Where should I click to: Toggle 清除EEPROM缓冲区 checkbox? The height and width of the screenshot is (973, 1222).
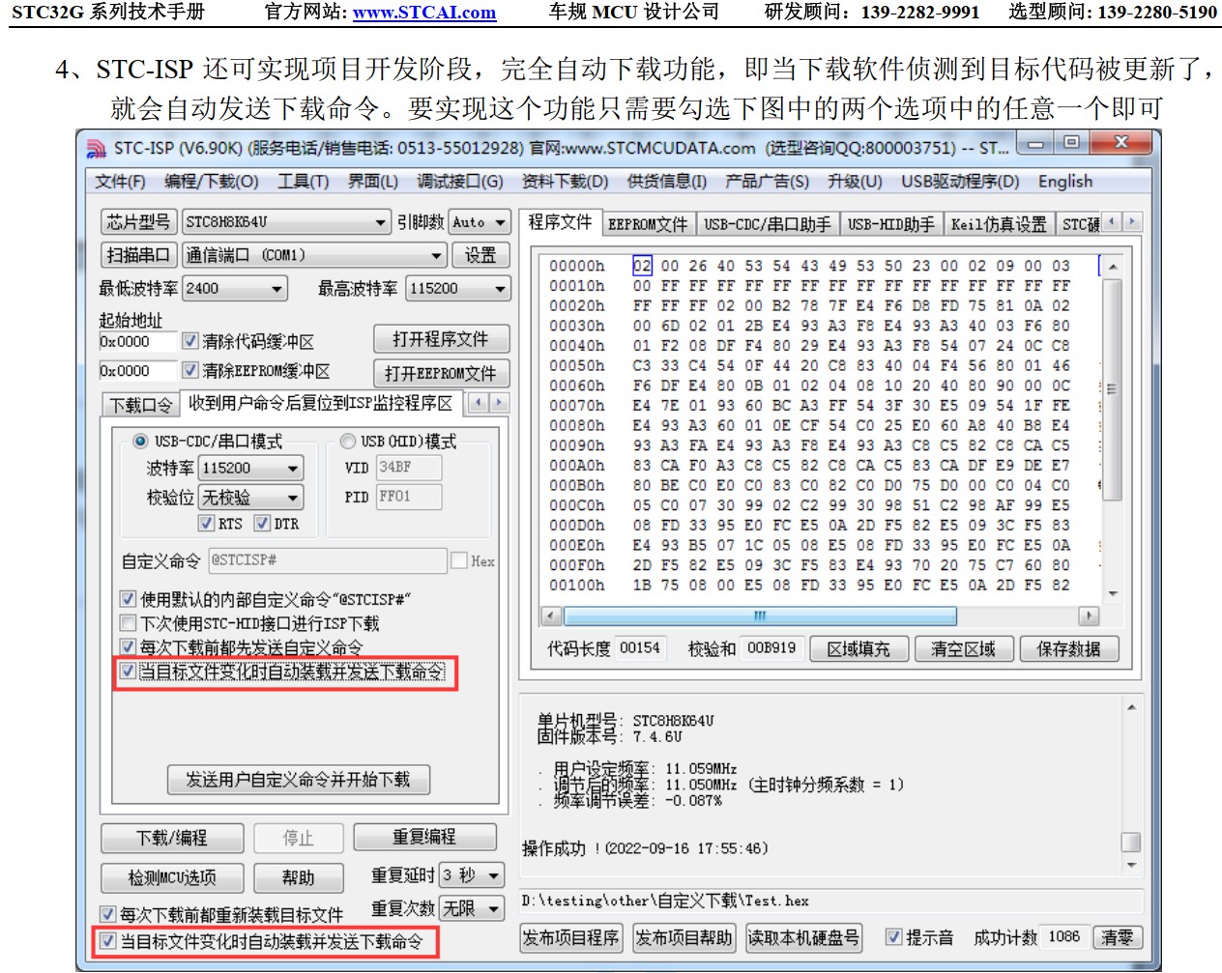(x=190, y=370)
